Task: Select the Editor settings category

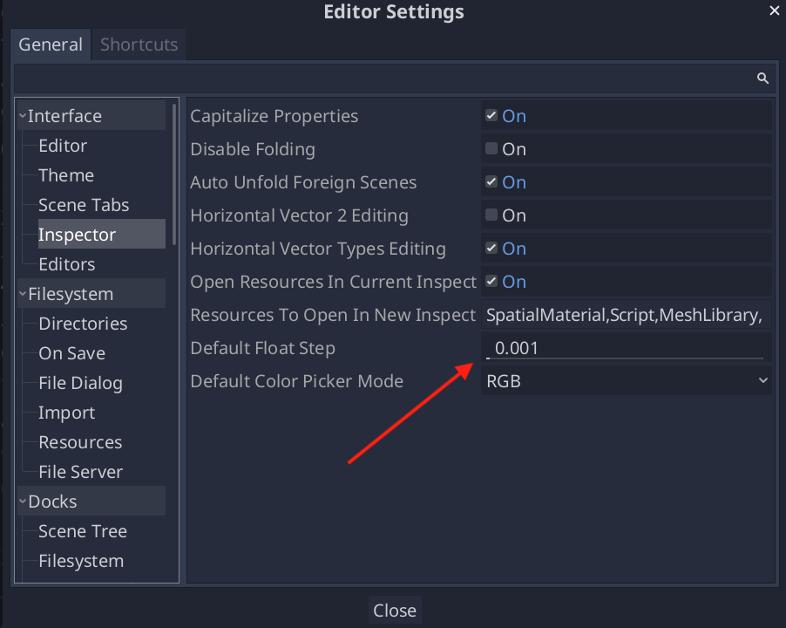Action: pos(61,145)
